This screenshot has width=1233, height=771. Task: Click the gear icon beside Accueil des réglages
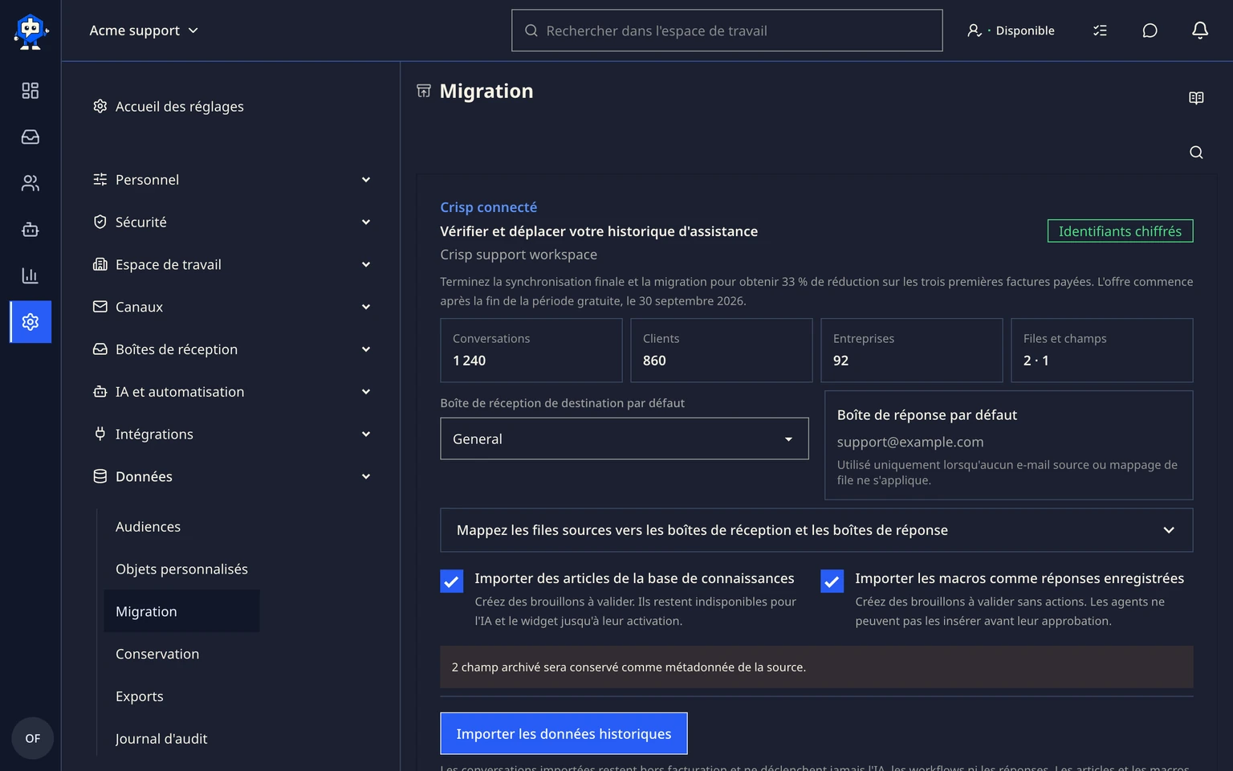tap(100, 106)
